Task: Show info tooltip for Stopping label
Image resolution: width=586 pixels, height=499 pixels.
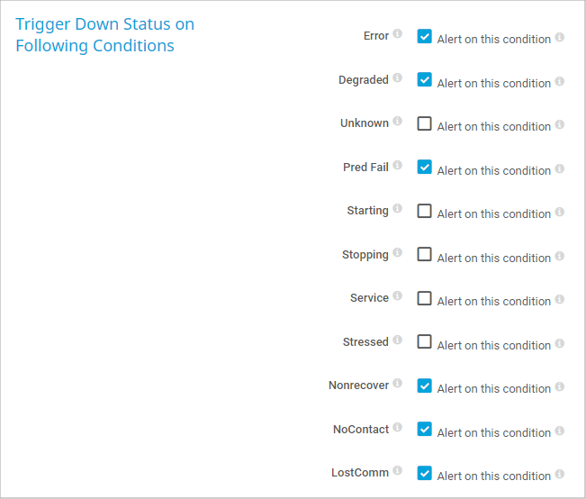Action: click(x=398, y=254)
